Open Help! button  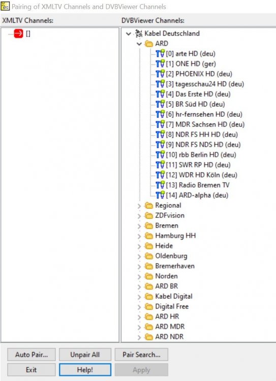tap(85, 370)
